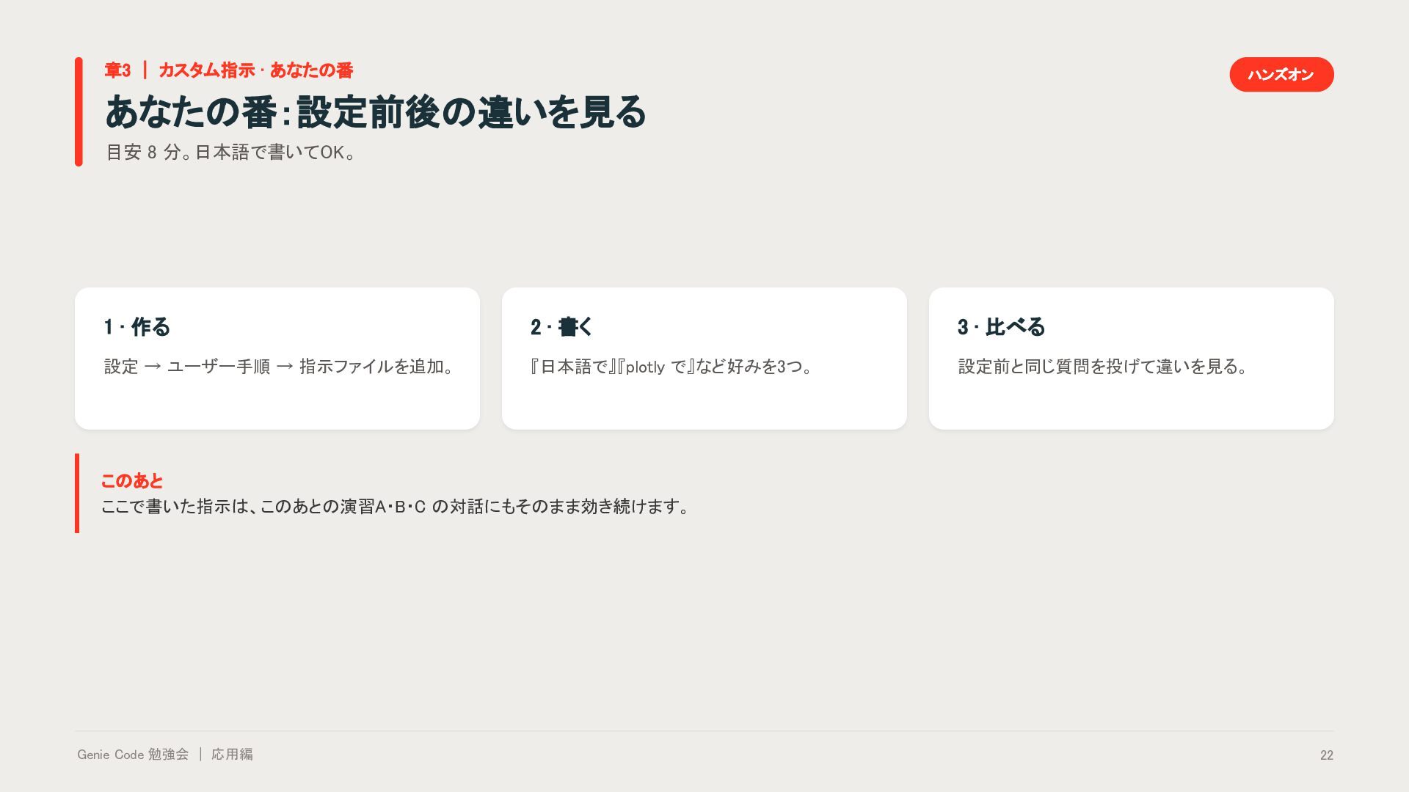This screenshot has height=792, width=1409.
Task: Select the slide title あなたの番:設定前後の違いを見る
Action: tap(375, 111)
